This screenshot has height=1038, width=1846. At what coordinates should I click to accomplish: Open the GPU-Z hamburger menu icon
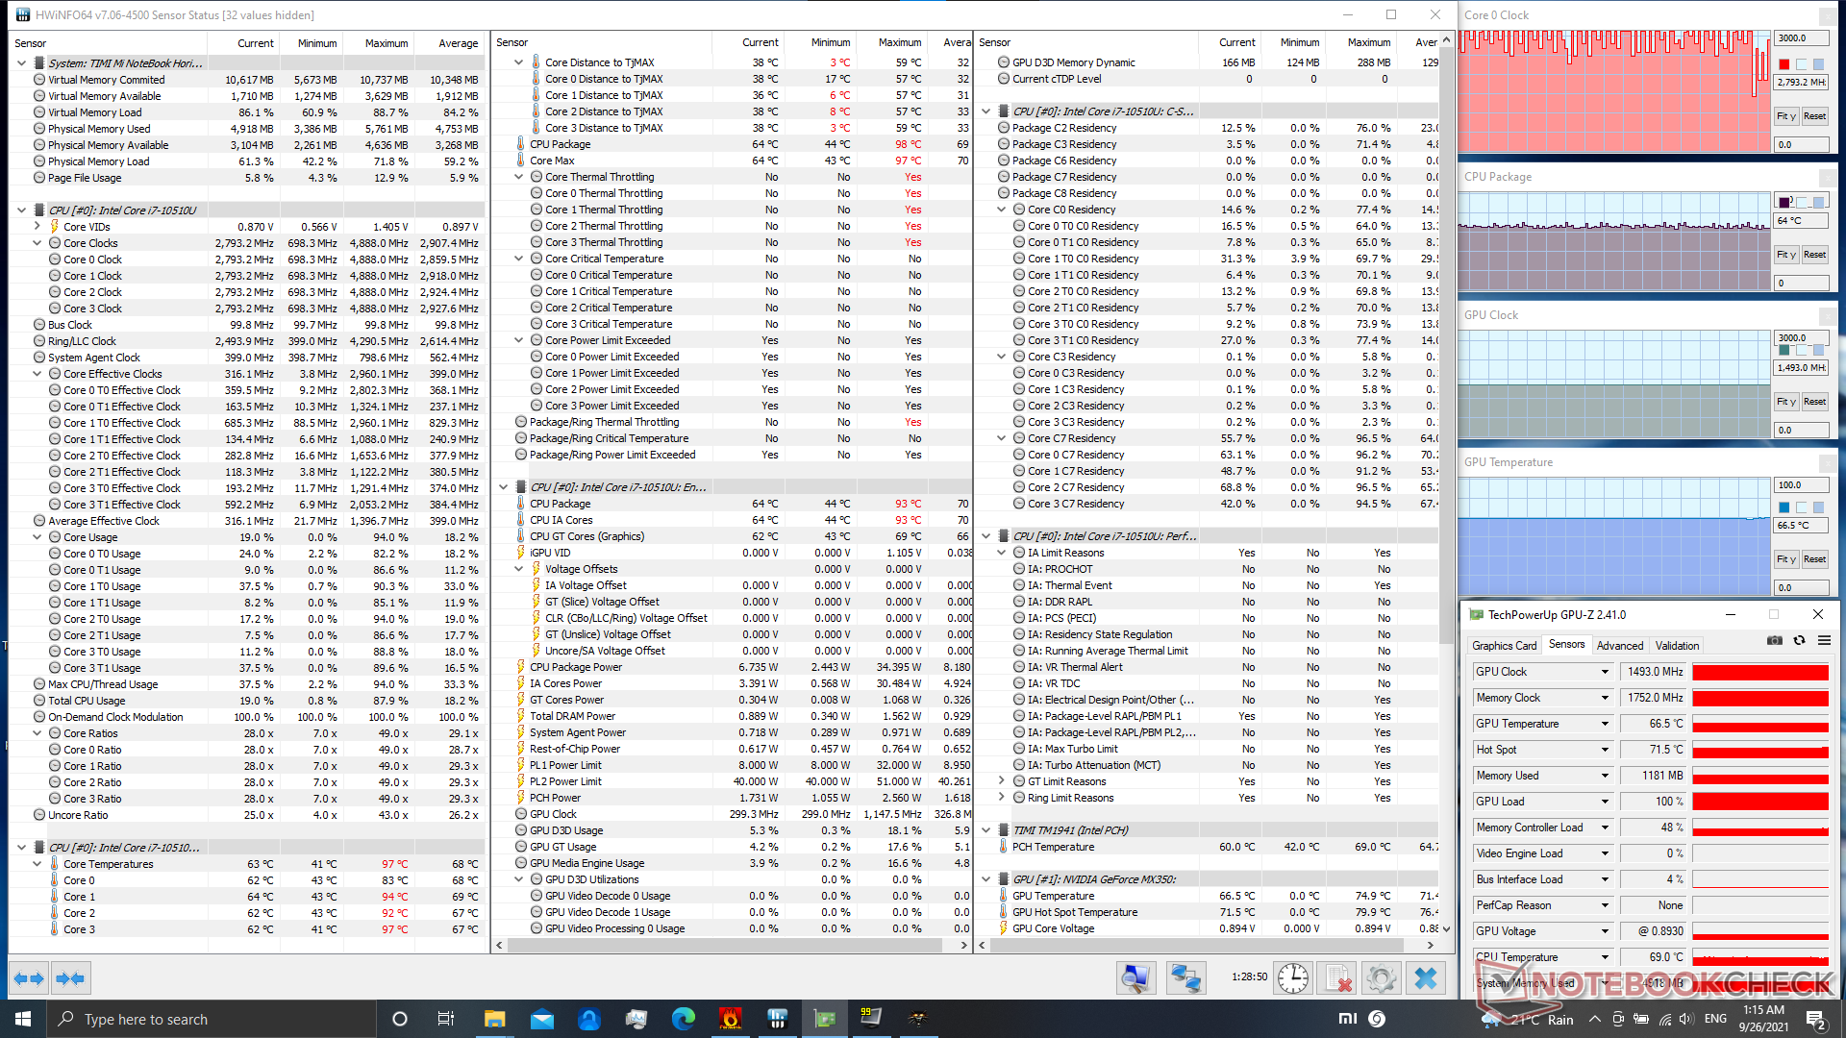point(1824,641)
